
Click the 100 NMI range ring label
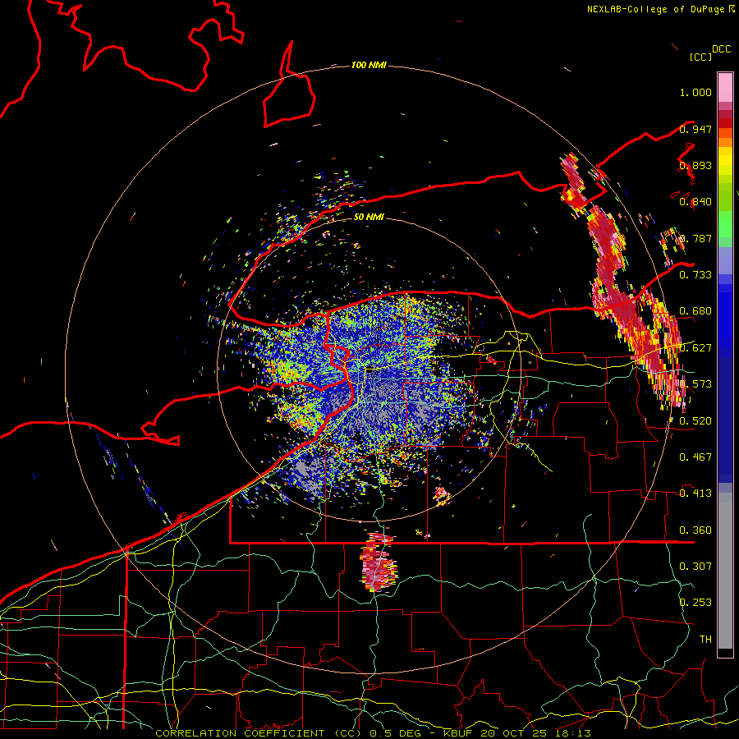tap(369, 65)
